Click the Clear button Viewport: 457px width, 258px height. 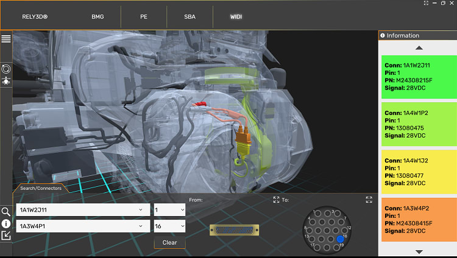pyautogui.click(x=169, y=243)
